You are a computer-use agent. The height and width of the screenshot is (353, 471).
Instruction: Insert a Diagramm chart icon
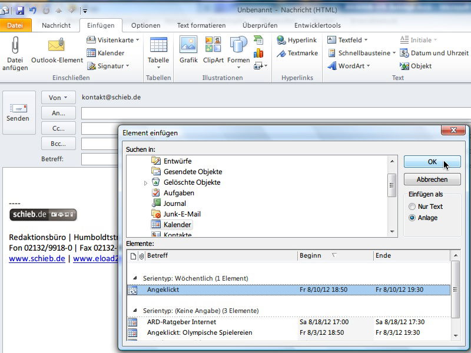click(x=258, y=53)
